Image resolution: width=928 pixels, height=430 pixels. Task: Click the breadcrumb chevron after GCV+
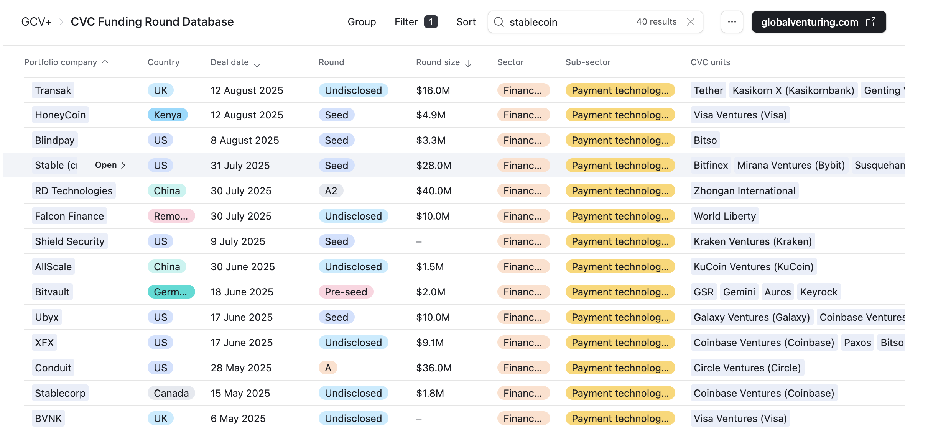(x=60, y=22)
